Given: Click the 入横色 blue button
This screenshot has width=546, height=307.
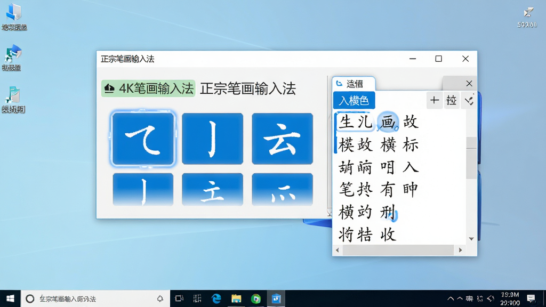Looking at the screenshot, I should (x=354, y=101).
